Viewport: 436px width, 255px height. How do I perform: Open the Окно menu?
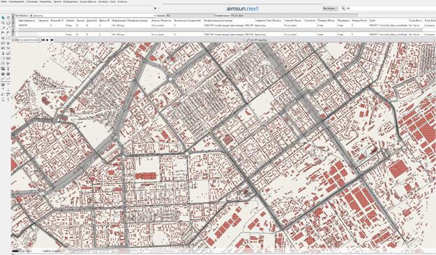(113, 1)
